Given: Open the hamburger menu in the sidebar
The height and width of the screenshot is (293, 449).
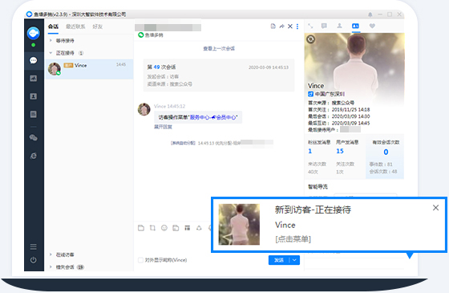Looking at the screenshot, I should 33,246.
